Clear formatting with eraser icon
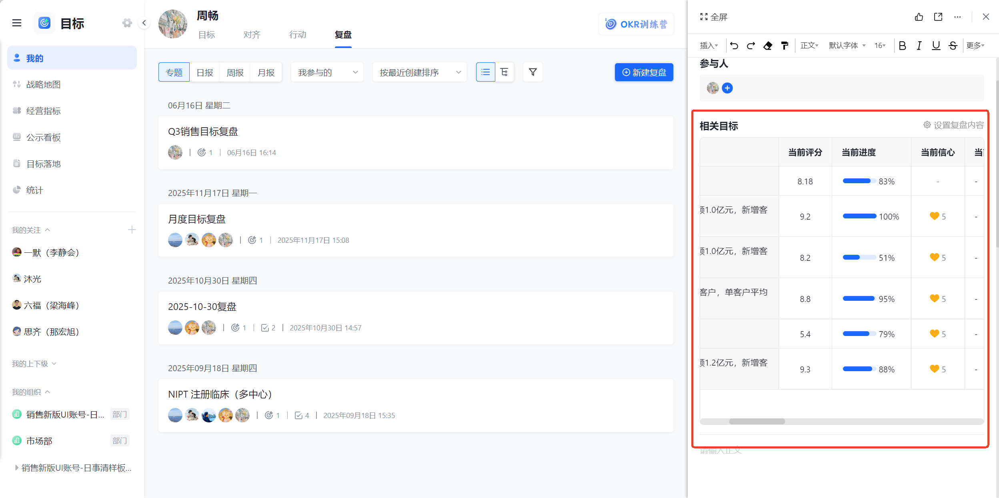Viewport: 999px width, 498px height. tap(768, 46)
